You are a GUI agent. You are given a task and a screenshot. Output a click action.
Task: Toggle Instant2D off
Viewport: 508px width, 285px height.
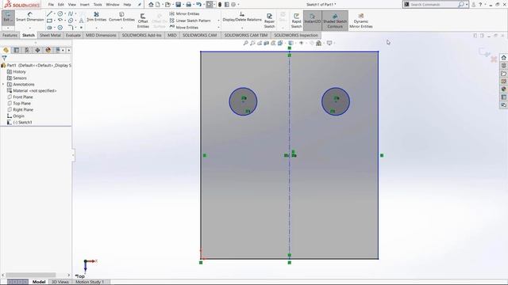(x=312, y=21)
